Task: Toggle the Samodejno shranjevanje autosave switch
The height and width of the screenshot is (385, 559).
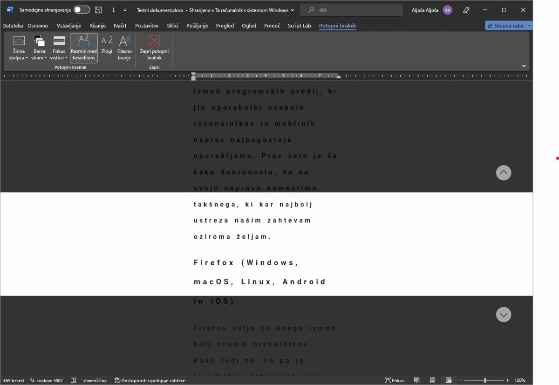Action: click(82, 10)
